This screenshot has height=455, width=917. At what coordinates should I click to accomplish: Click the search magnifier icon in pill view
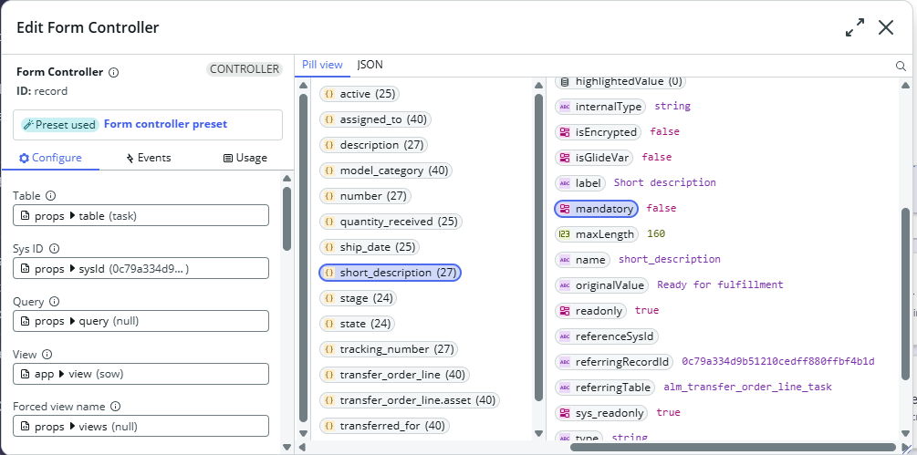point(901,66)
